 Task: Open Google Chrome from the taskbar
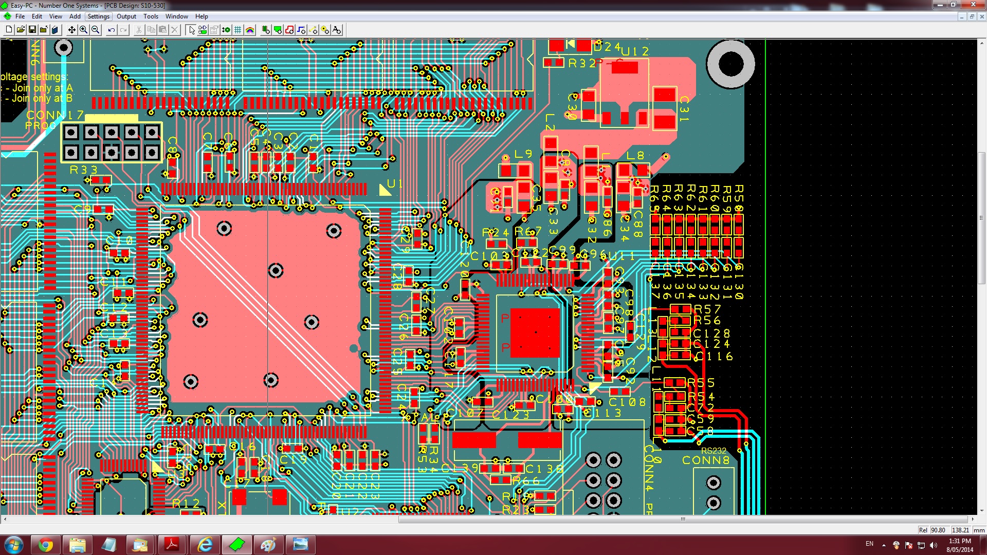click(46, 545)
